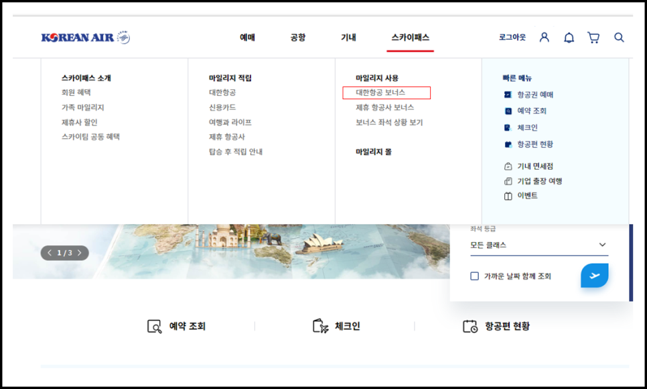This screenshot has height=389, width=647.
Task: Select 제휴 항공사 under 마일리지 적립
Action: pyautogui.click(x=227, y=137)
